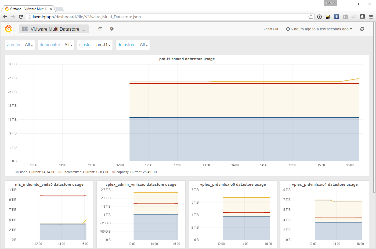Click the Zoom Out button
This screenshot has height=249, width=376.
coord(271,29)
